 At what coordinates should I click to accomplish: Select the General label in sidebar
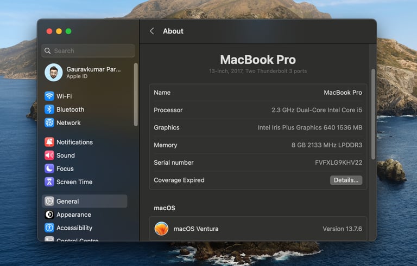pyautogui.click(x=67, y=201)
